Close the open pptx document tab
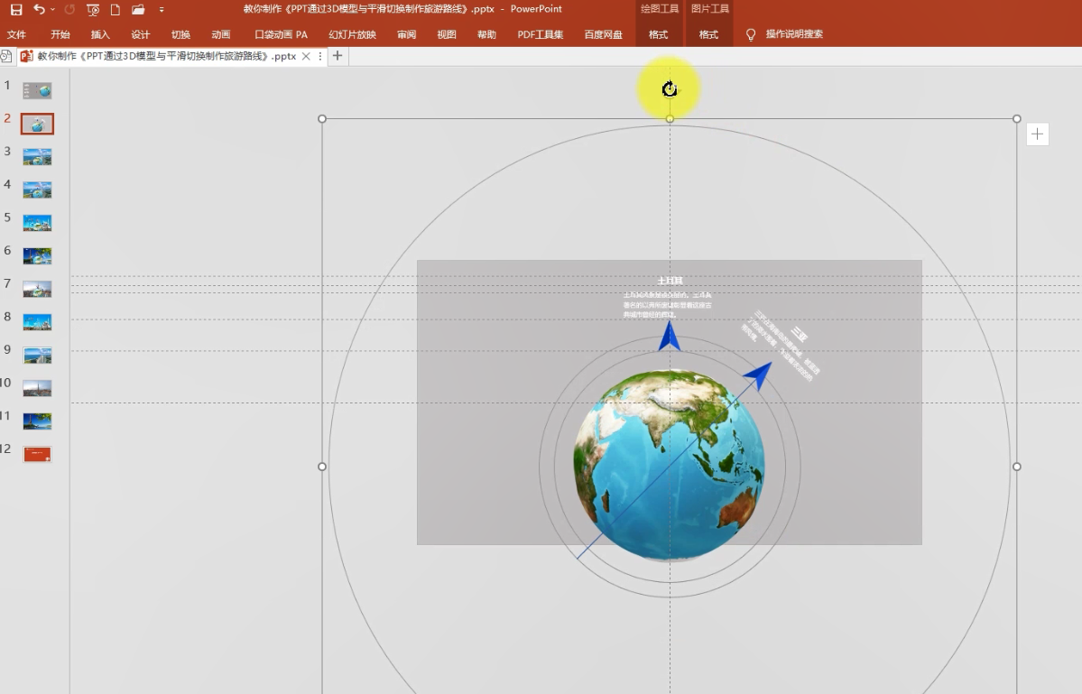This screenshot has width=1082, height=694. pyautogui.click(x=307, y=57)
